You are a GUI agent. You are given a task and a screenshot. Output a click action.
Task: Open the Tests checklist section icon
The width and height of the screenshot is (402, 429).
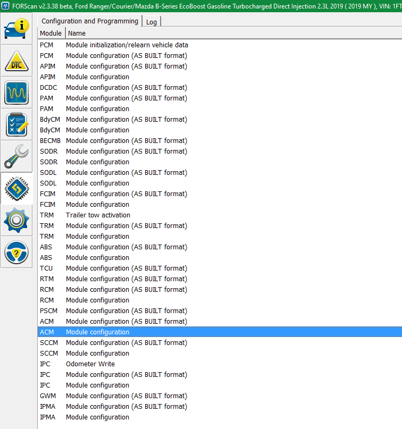click(16, 125)
